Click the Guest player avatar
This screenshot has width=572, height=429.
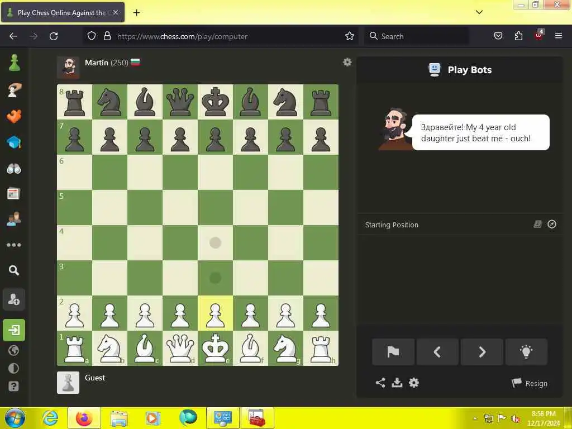pyautogui.click(x=68, y=383)
